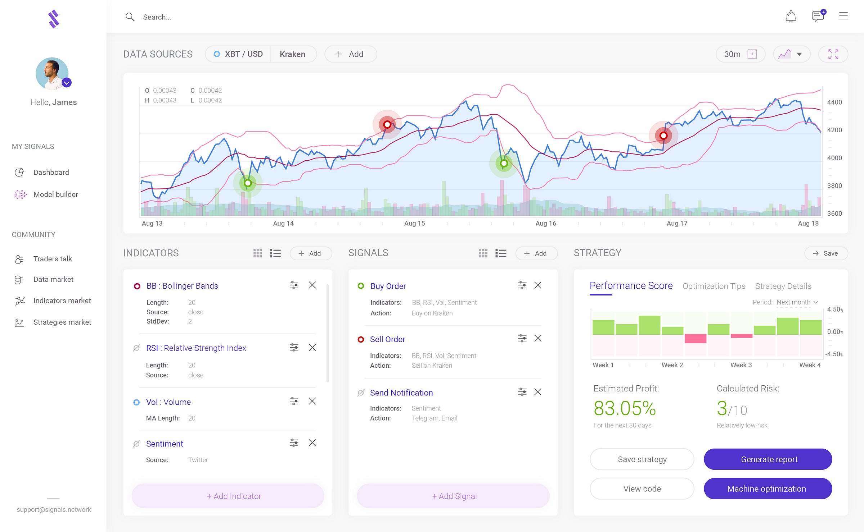Open the Strategy Details tab
Image resolution: width=864 pixels, height=532 pixels.
[x=783, y=286]
